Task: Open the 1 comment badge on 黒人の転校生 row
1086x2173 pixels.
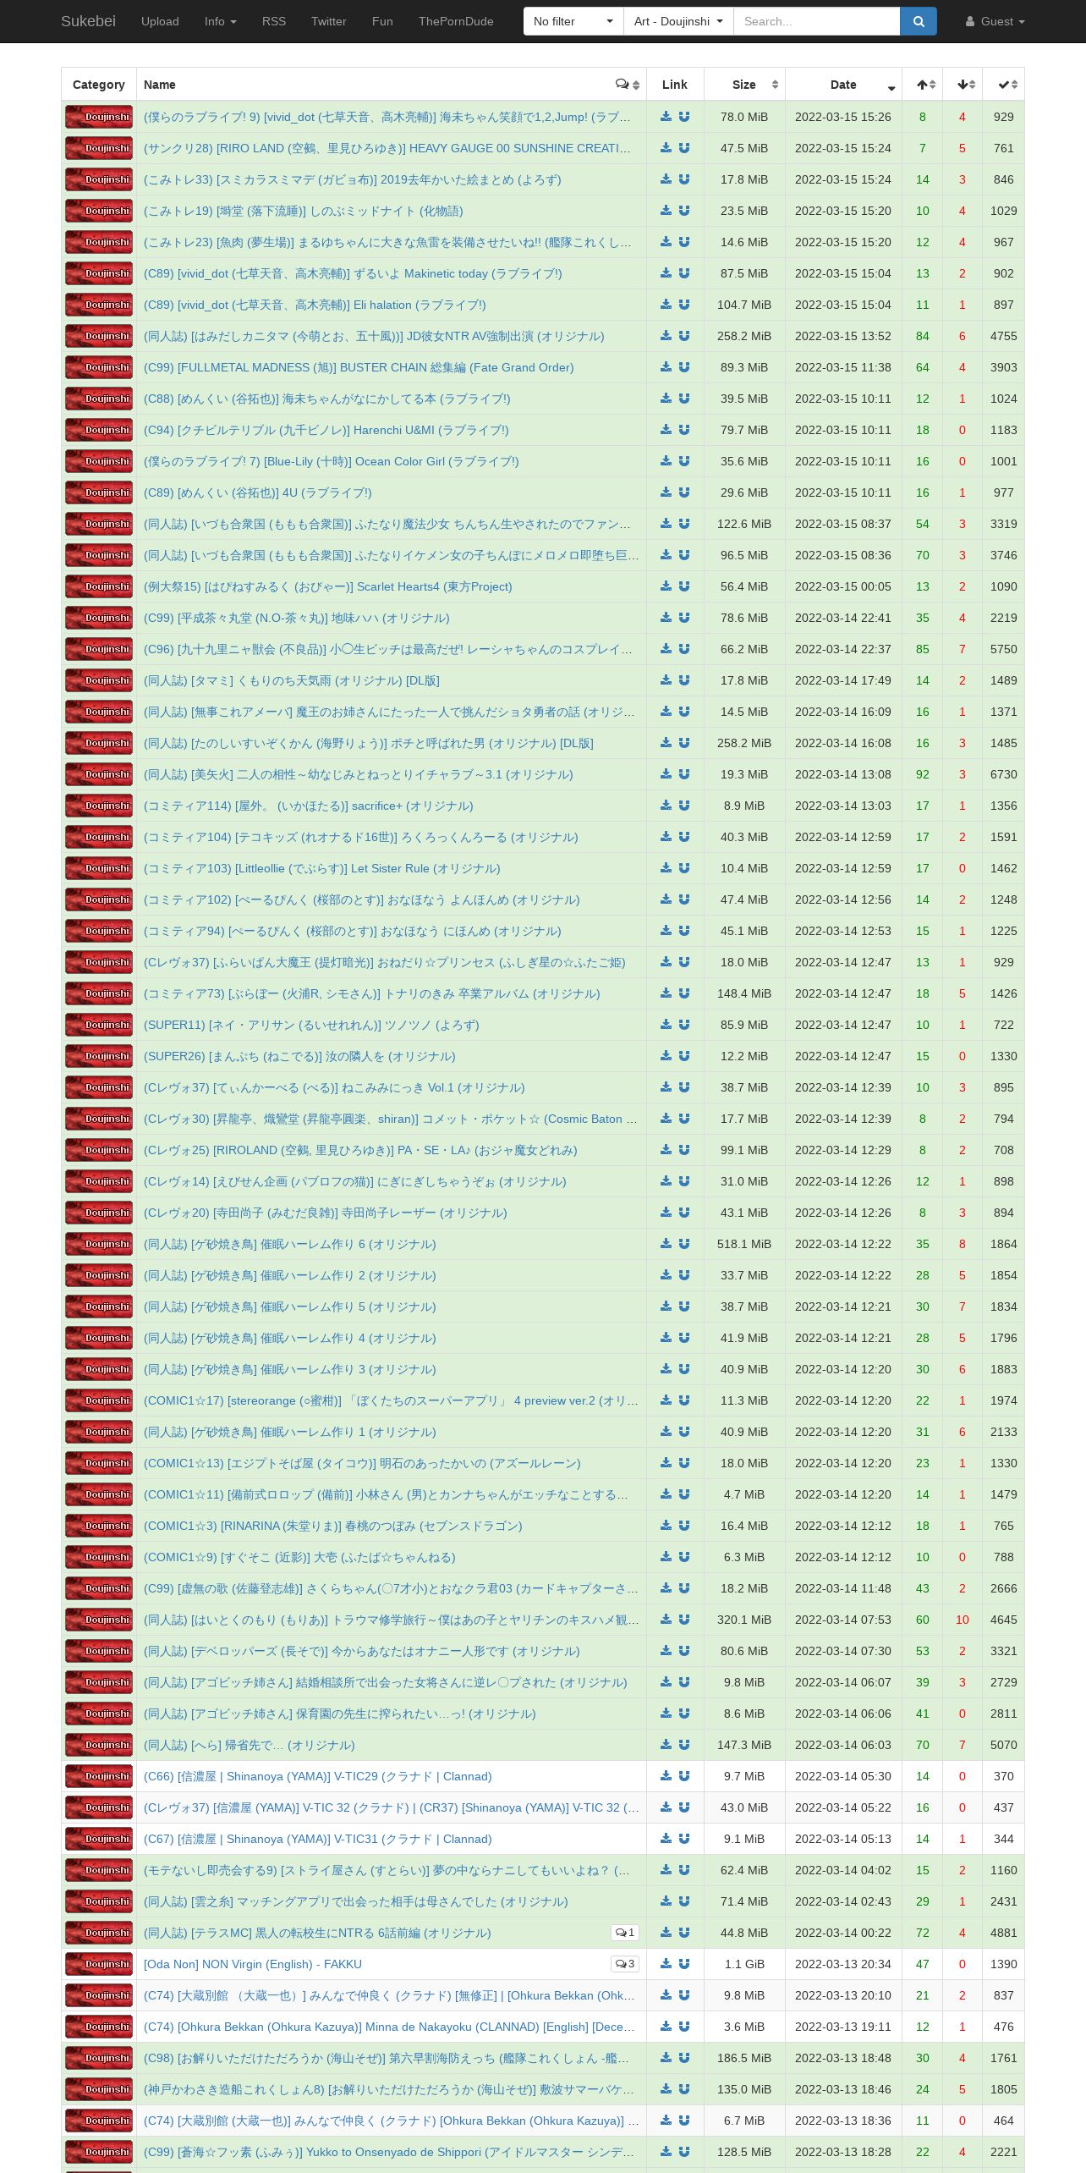Action: point(625,1933)
